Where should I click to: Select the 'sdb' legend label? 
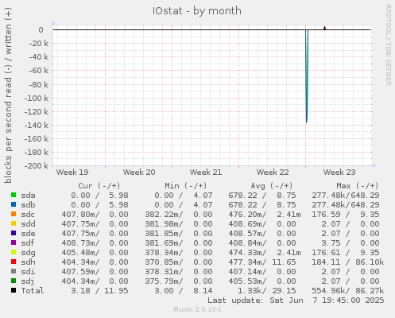(28, 205)
